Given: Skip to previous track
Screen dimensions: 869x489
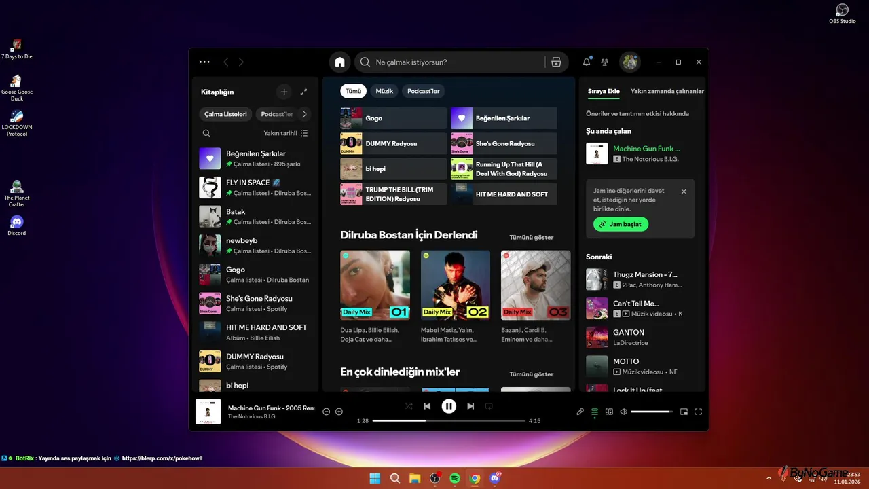Looking at the screenshot, I should 427,406.
